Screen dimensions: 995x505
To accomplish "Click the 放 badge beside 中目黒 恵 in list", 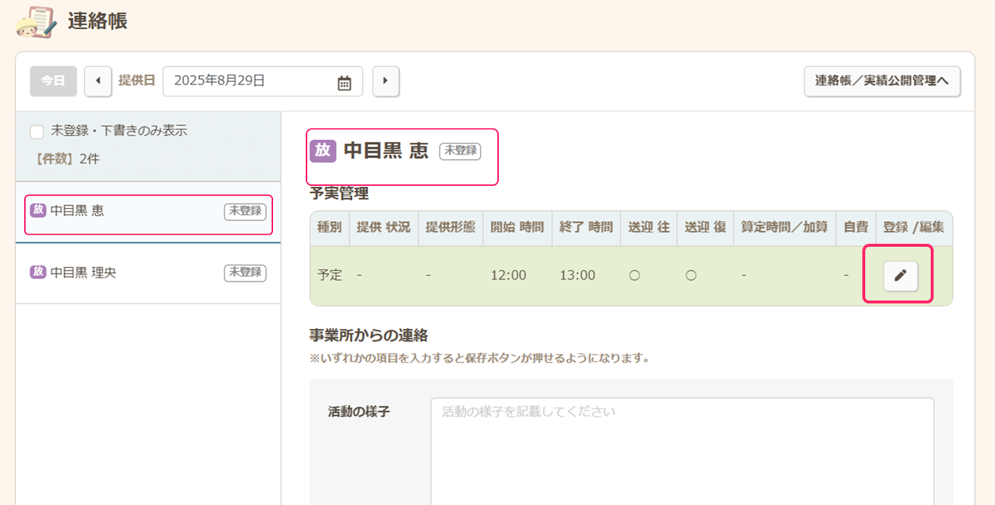I will [x=38, y=210].
